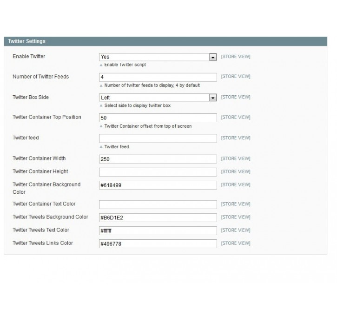Image resolution: width=337 pixels, height=316 pixels.
Task: Click [STORE VIEW] beside Twitter Box Side
Action: 236,97
